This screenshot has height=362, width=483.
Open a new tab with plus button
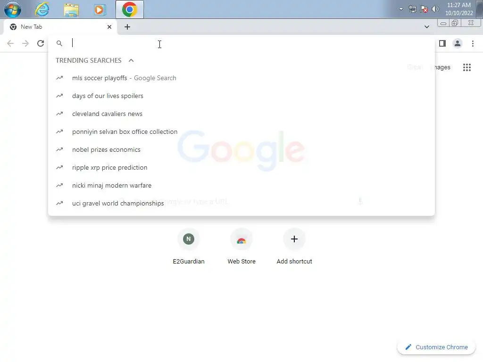[x=127, y=27]
